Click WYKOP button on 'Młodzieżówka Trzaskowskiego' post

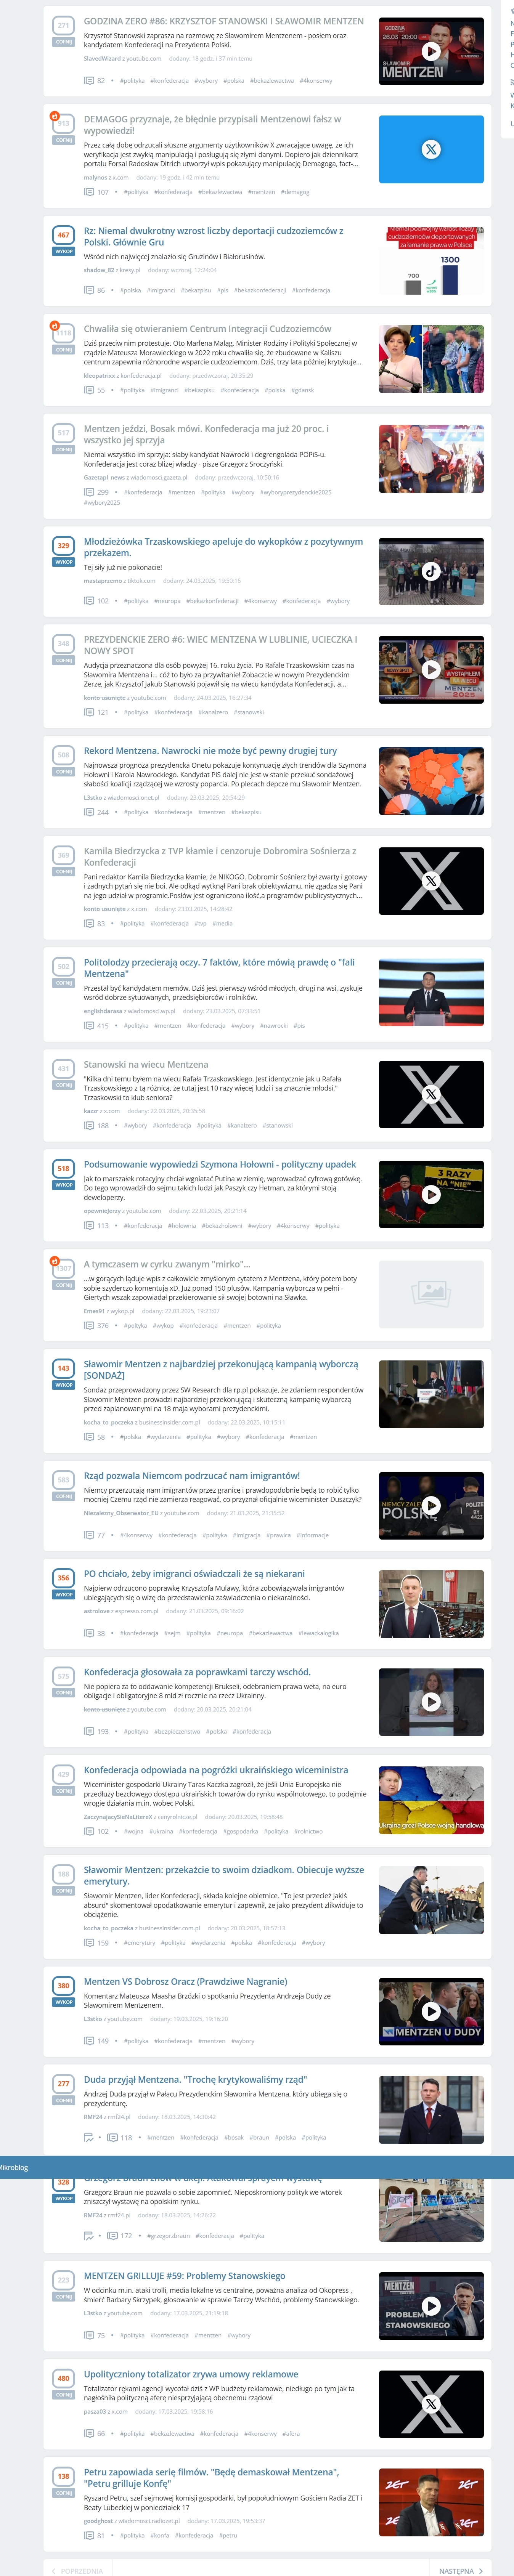[x=63, y=562]
